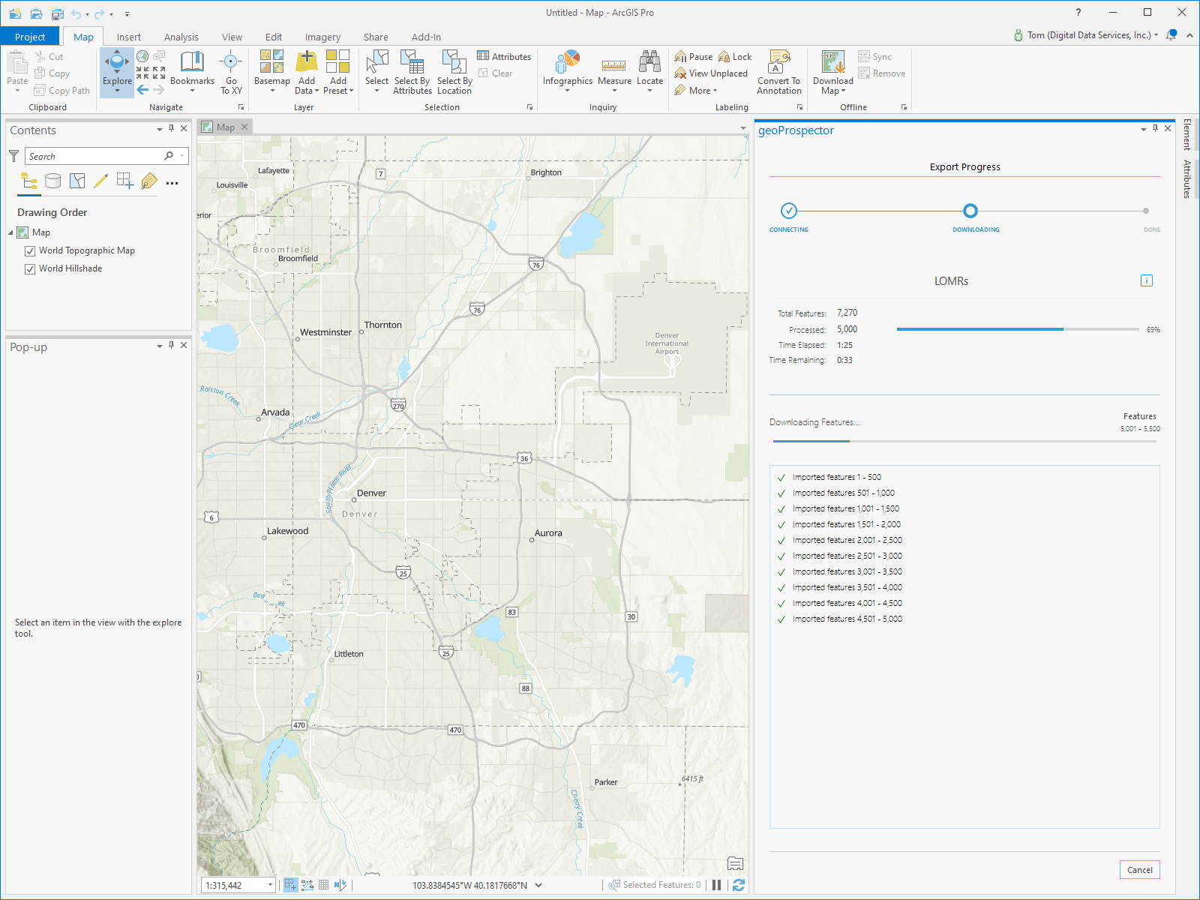Close the Map view tab

244,127
